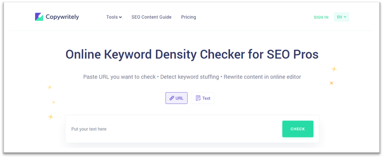Click the Online Keyword Density Checker heading
The height and width of the screenshot is (158, 384).
point(192,55)
